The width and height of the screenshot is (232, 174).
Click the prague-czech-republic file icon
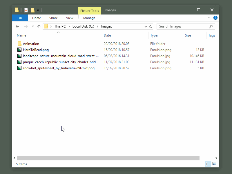19,62
